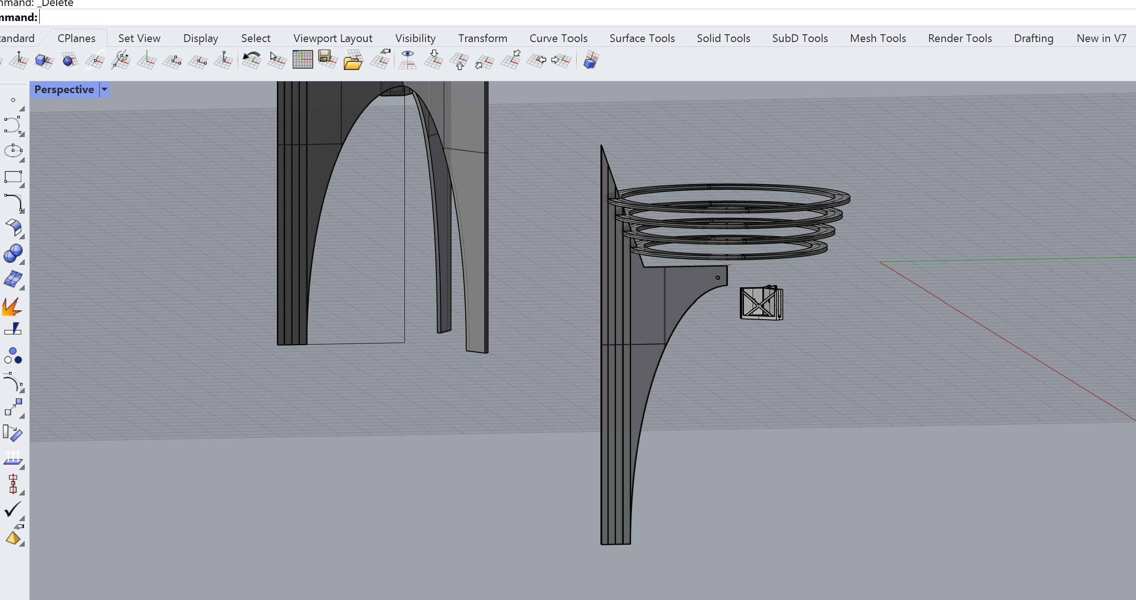Screen dimensions: 1136x600
Task: Select the Fillet Curves tool
Action: pos(13,203)
